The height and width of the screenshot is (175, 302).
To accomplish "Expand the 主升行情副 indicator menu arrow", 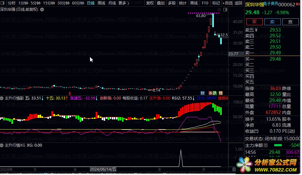I will 2,98.
